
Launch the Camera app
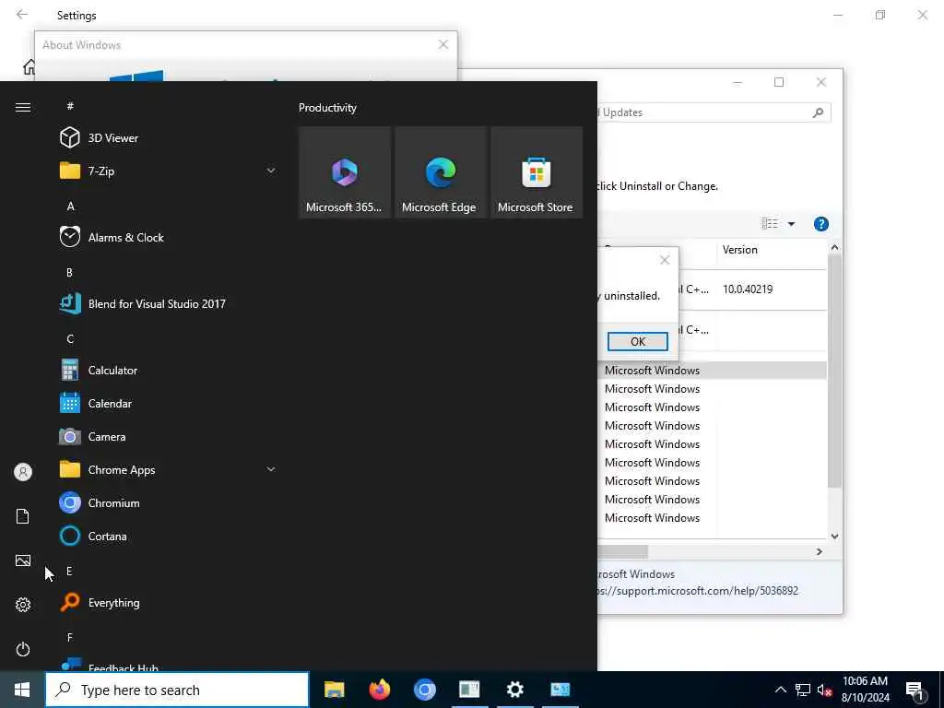169,436
